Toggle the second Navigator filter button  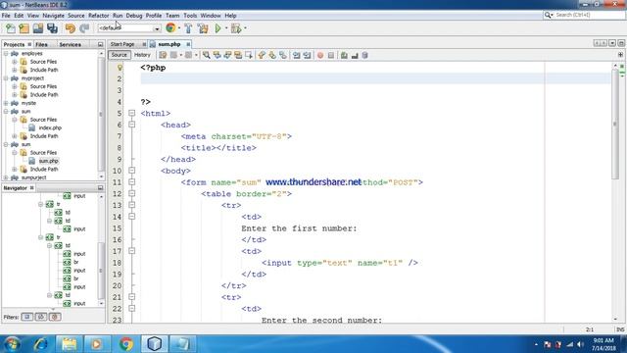41,317
